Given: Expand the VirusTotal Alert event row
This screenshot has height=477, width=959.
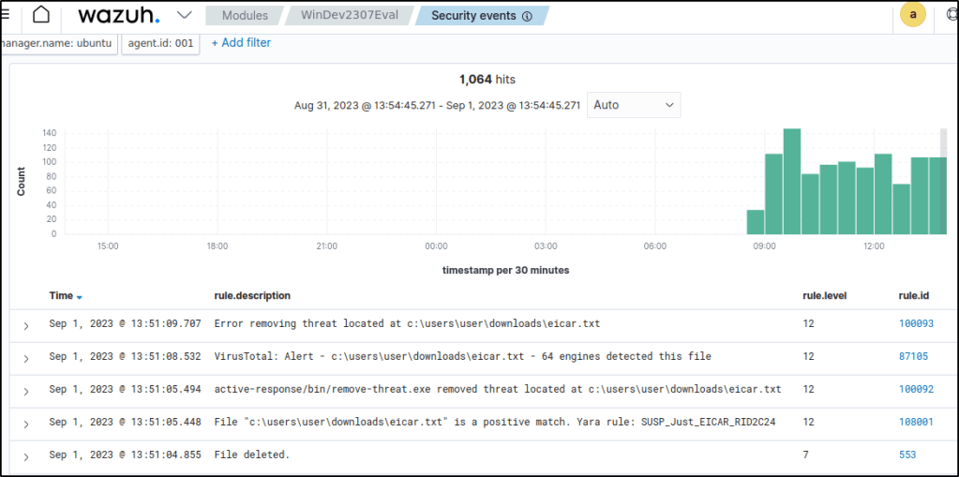Looking at the screenshot, I should (x=26, y=358).
